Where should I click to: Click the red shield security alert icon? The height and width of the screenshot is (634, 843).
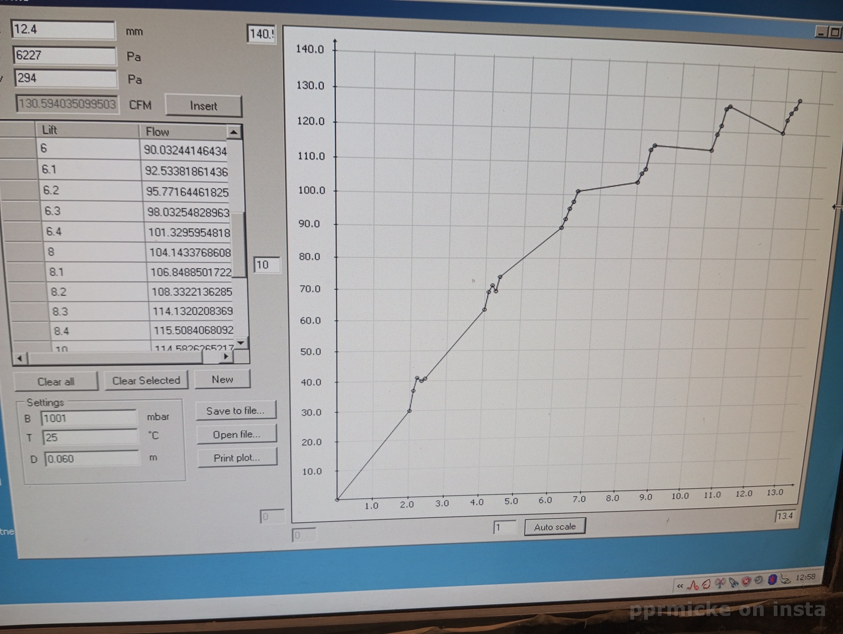click(x=746, y=582)
